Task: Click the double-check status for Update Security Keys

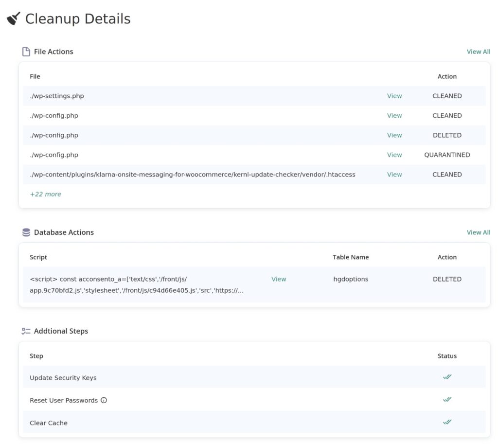Action: pyautogui.click(x=447, y=377)
